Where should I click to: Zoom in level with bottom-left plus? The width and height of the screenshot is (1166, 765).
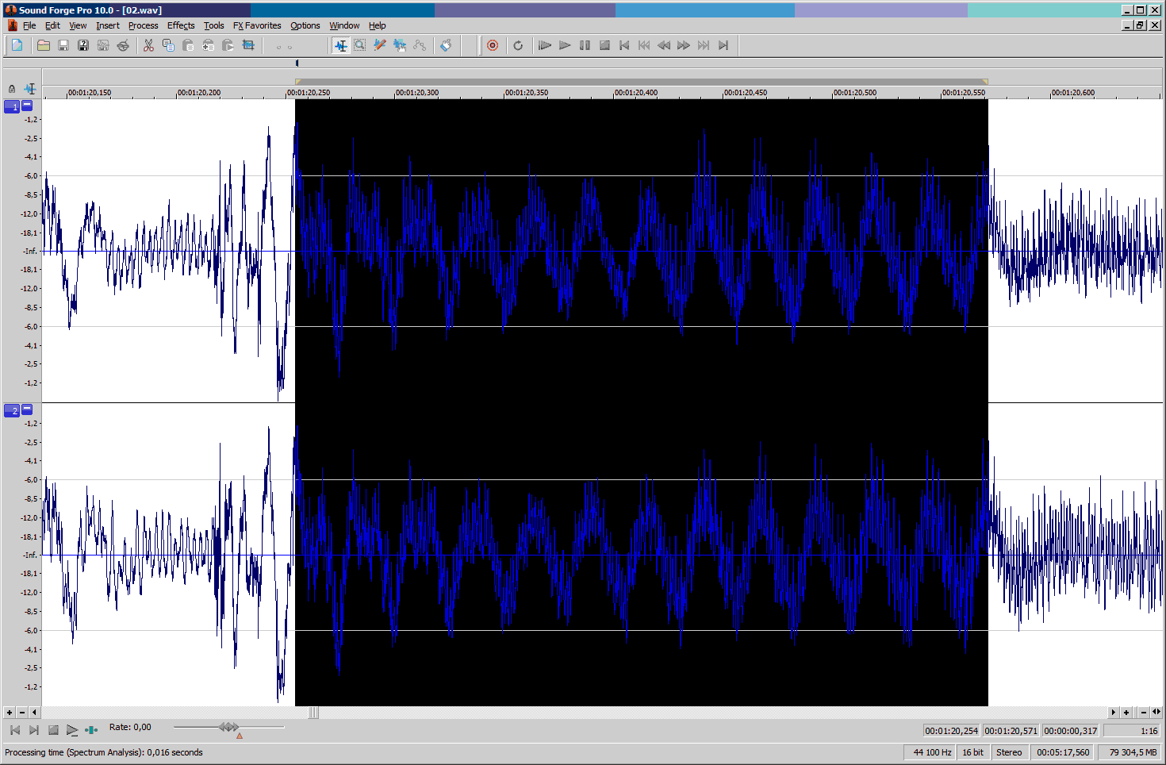9,713
